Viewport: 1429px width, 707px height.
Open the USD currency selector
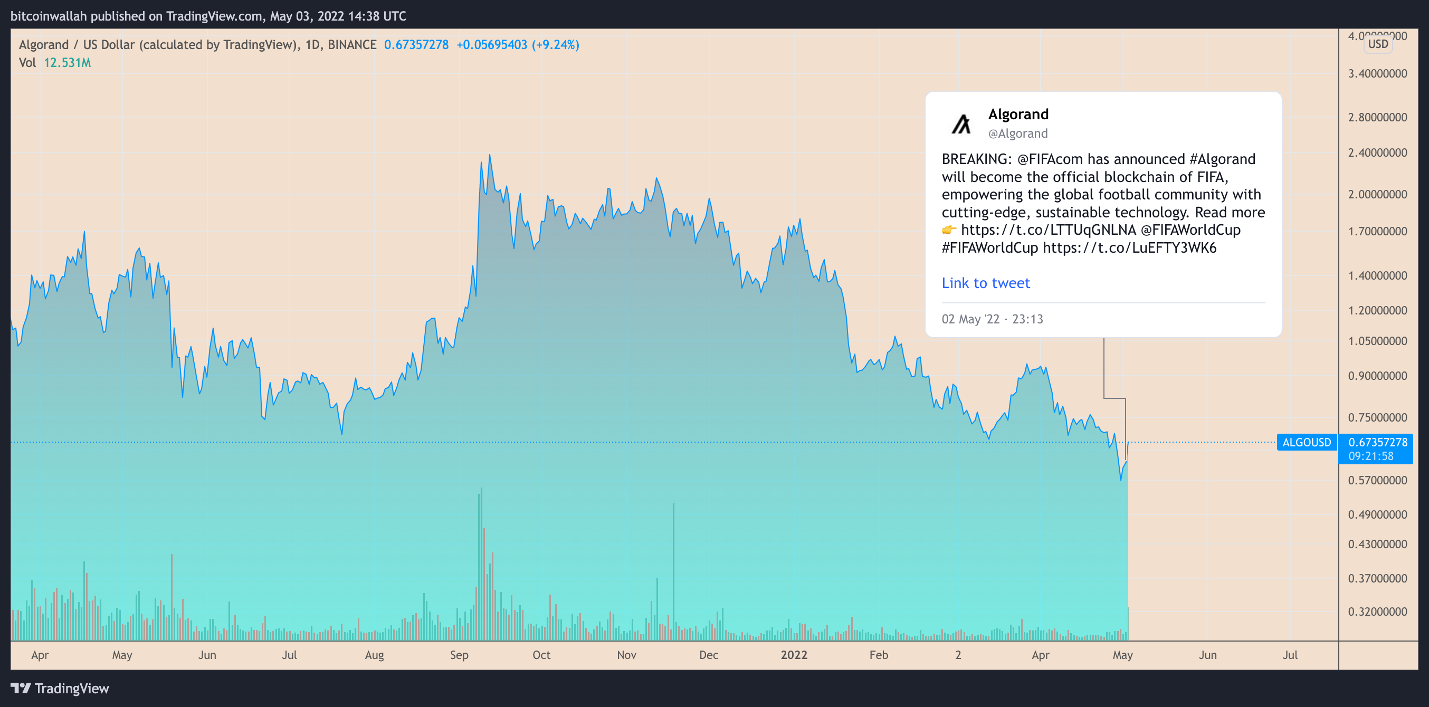pyautogui.click(x=1377, y=44)
